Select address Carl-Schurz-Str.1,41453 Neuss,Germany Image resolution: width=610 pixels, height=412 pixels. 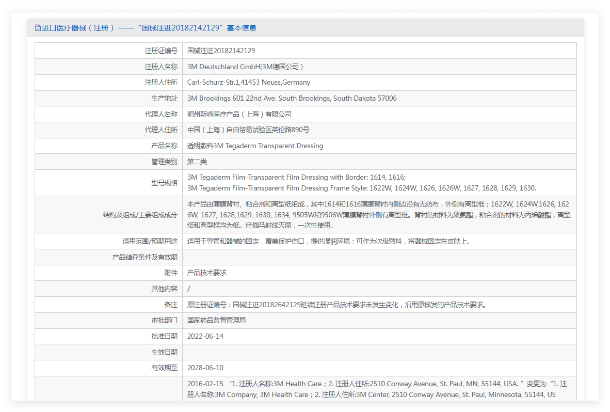pyautogui.click(x=249, y=83)
